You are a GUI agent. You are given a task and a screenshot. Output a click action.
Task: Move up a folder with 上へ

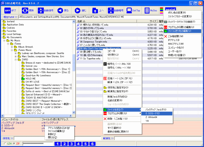pos(98,10)
